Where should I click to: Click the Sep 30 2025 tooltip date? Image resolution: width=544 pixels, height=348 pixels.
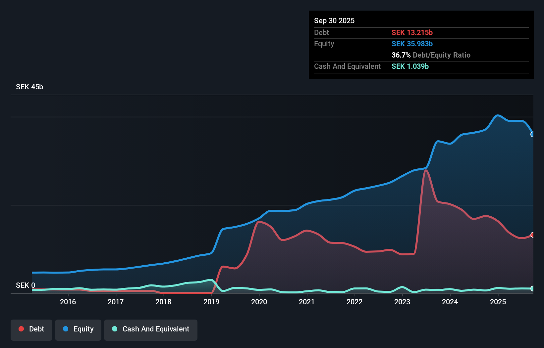coord(334,21)
